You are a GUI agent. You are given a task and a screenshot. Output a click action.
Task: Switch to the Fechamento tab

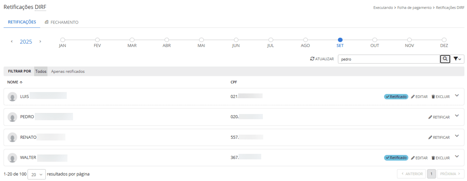click(x=62, y=22)
